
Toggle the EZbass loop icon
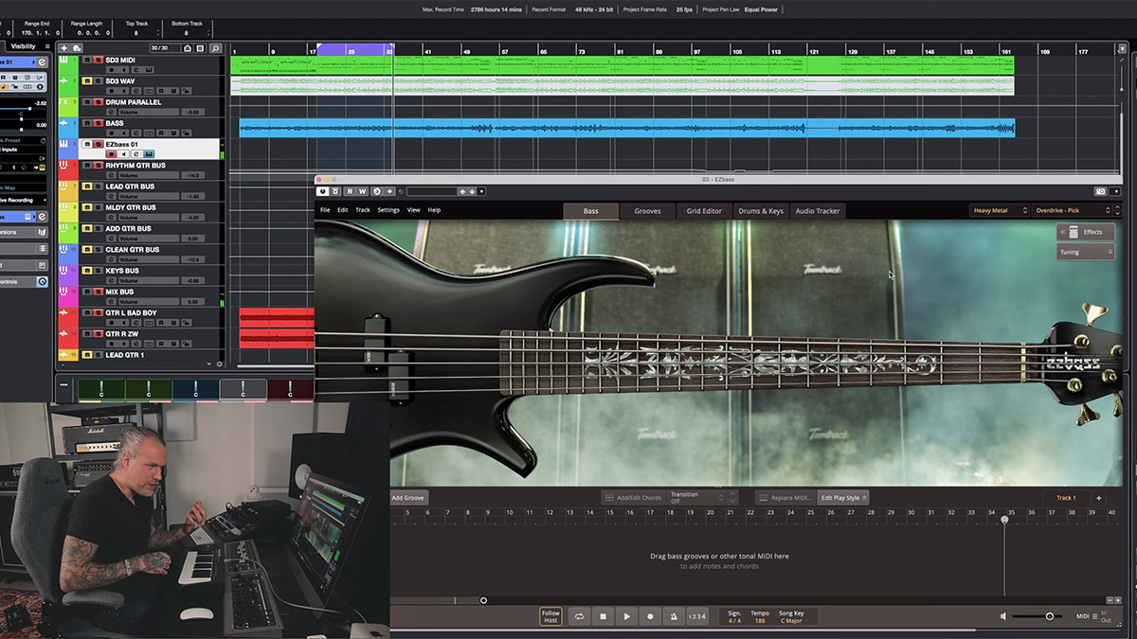tap(579, 616)
